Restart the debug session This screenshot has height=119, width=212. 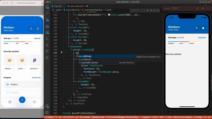[151, 10]
